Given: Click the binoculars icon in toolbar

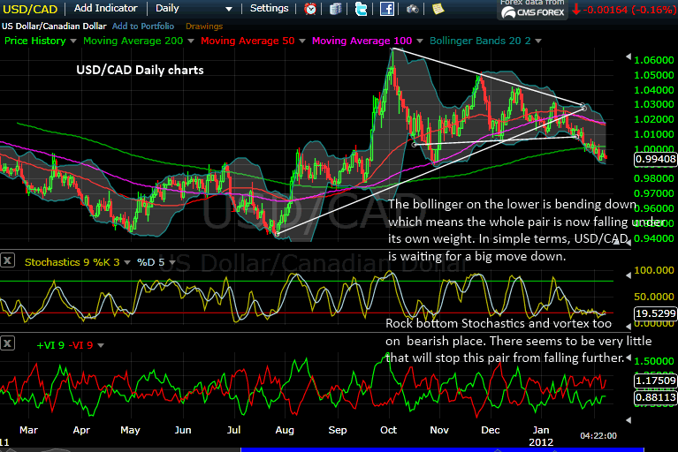Looking at the screenshot, I should click(x=413, y=9).
